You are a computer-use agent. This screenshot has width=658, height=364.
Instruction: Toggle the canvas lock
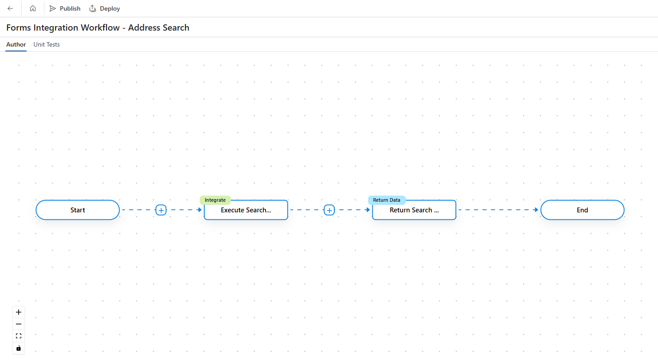pos(19,348)
